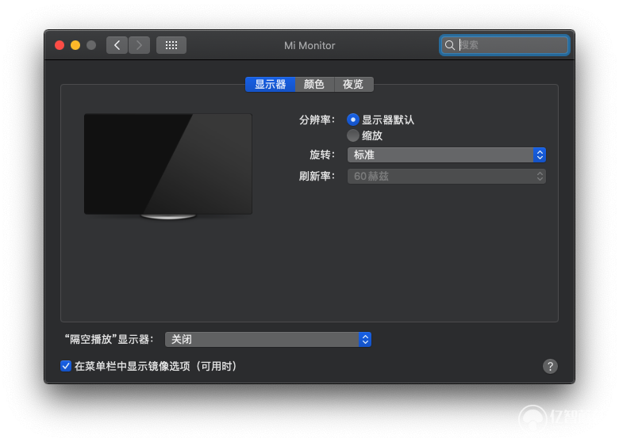Viewport: 619px width, 442px height.
Task: Open the 旋转 dropdown set to 标准
Action: point(447,154)
